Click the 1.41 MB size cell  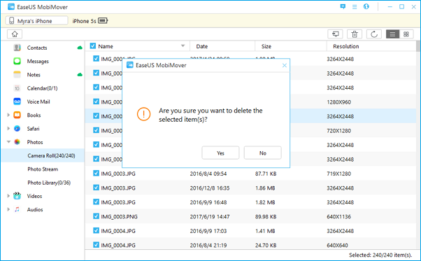pyautogui.click(x=265, y=231)
